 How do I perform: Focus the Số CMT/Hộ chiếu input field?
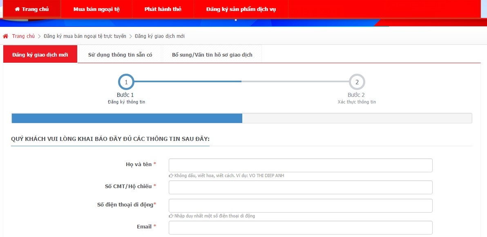click(300, 187)
